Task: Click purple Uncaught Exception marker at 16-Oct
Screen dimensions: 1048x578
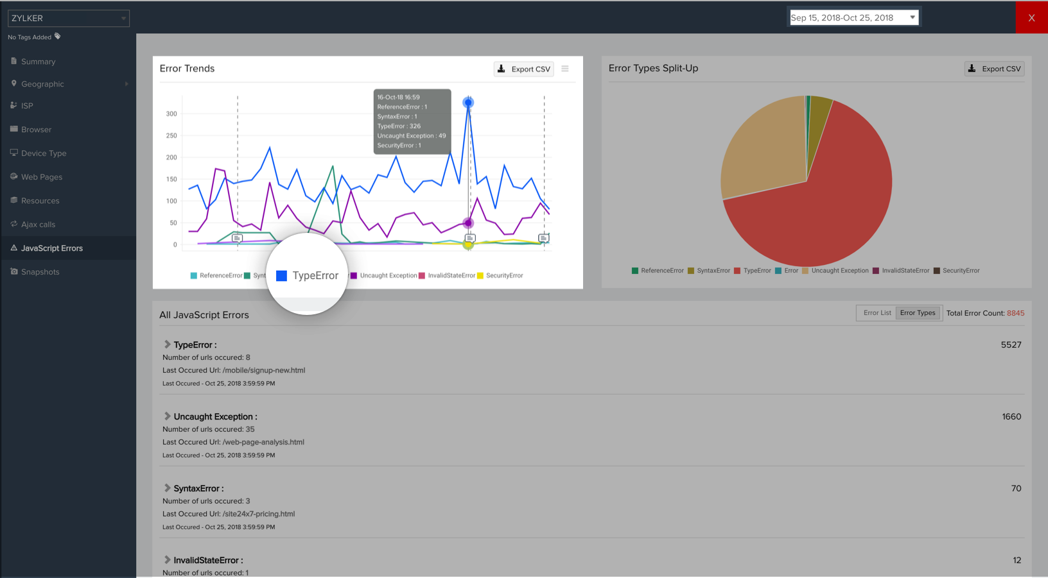Action: pos(468,223)
